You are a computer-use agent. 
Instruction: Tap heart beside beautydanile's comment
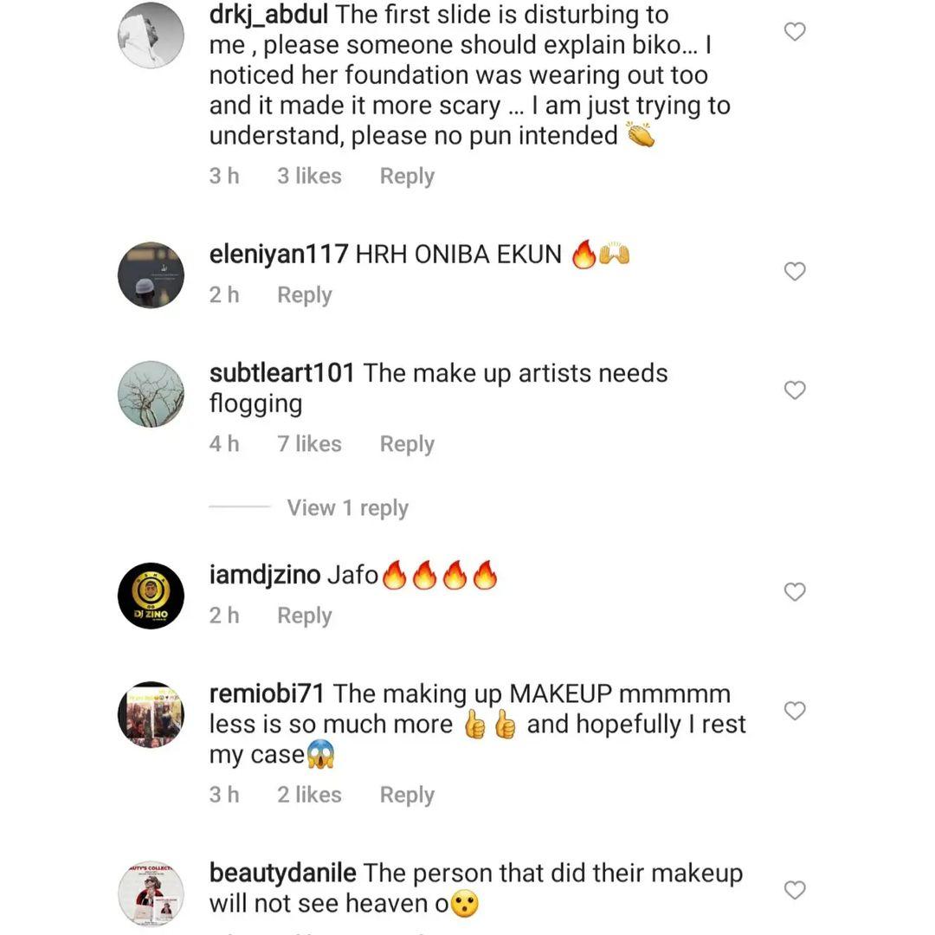tap(794, 890)
